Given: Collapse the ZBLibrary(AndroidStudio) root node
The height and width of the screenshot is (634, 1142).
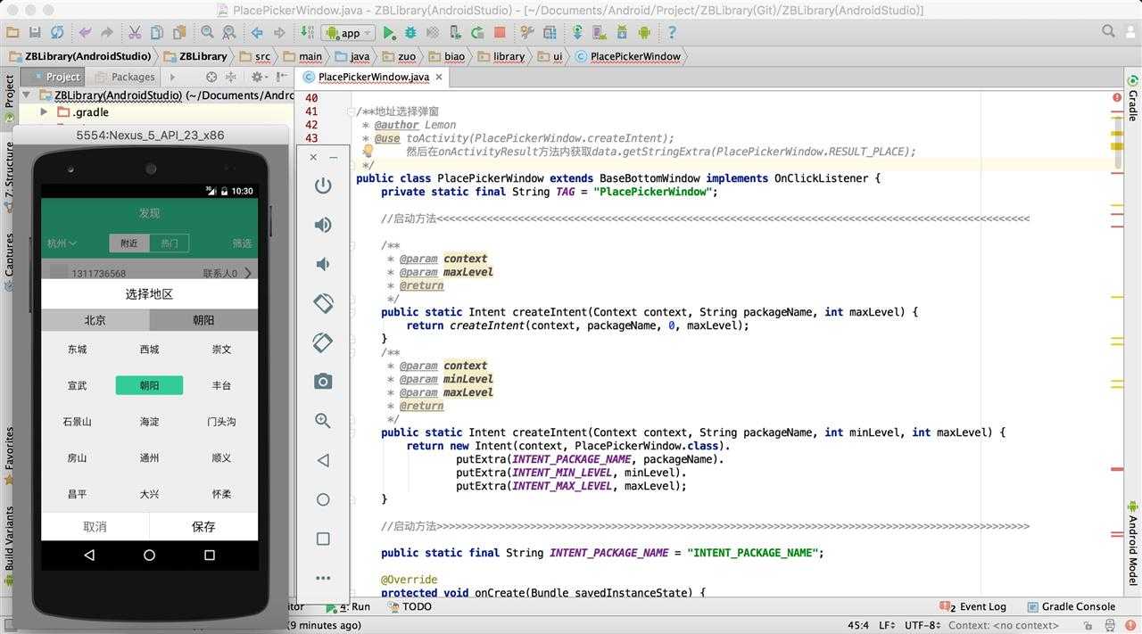Looking at the screenshot, I should (x=26, y=95).
